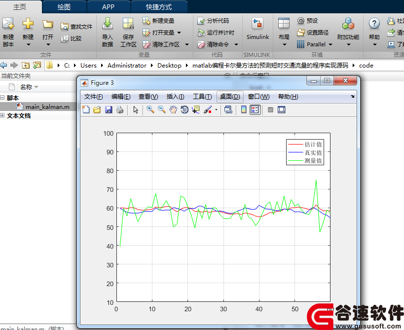Click 运行并计时 in the ribbon
Image resolution: width=404 pixels, height=330 pixels.
[x=216, y=33]
